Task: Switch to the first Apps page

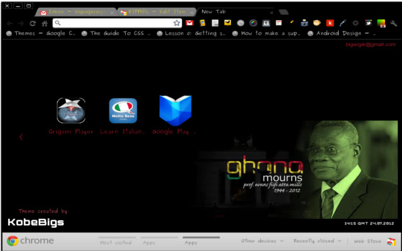Action: pyautogui.click(x=159, y=241)
